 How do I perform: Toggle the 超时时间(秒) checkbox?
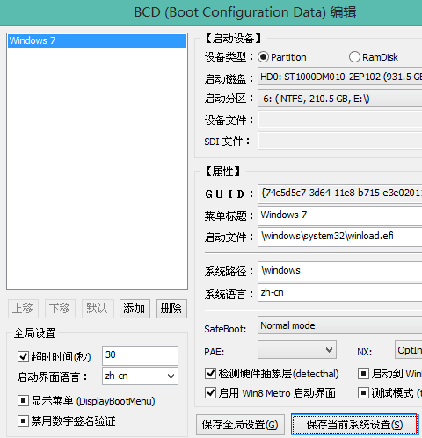click(23, 356)
